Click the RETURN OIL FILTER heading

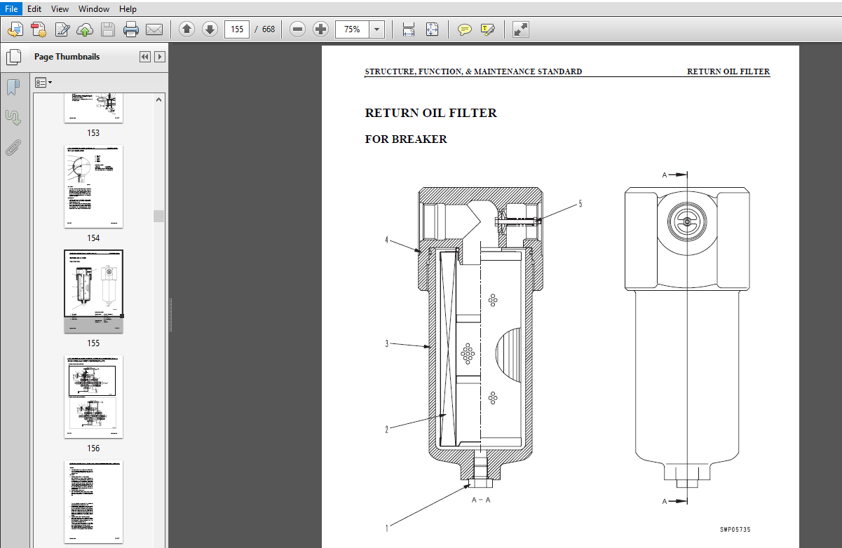(430, 113)
